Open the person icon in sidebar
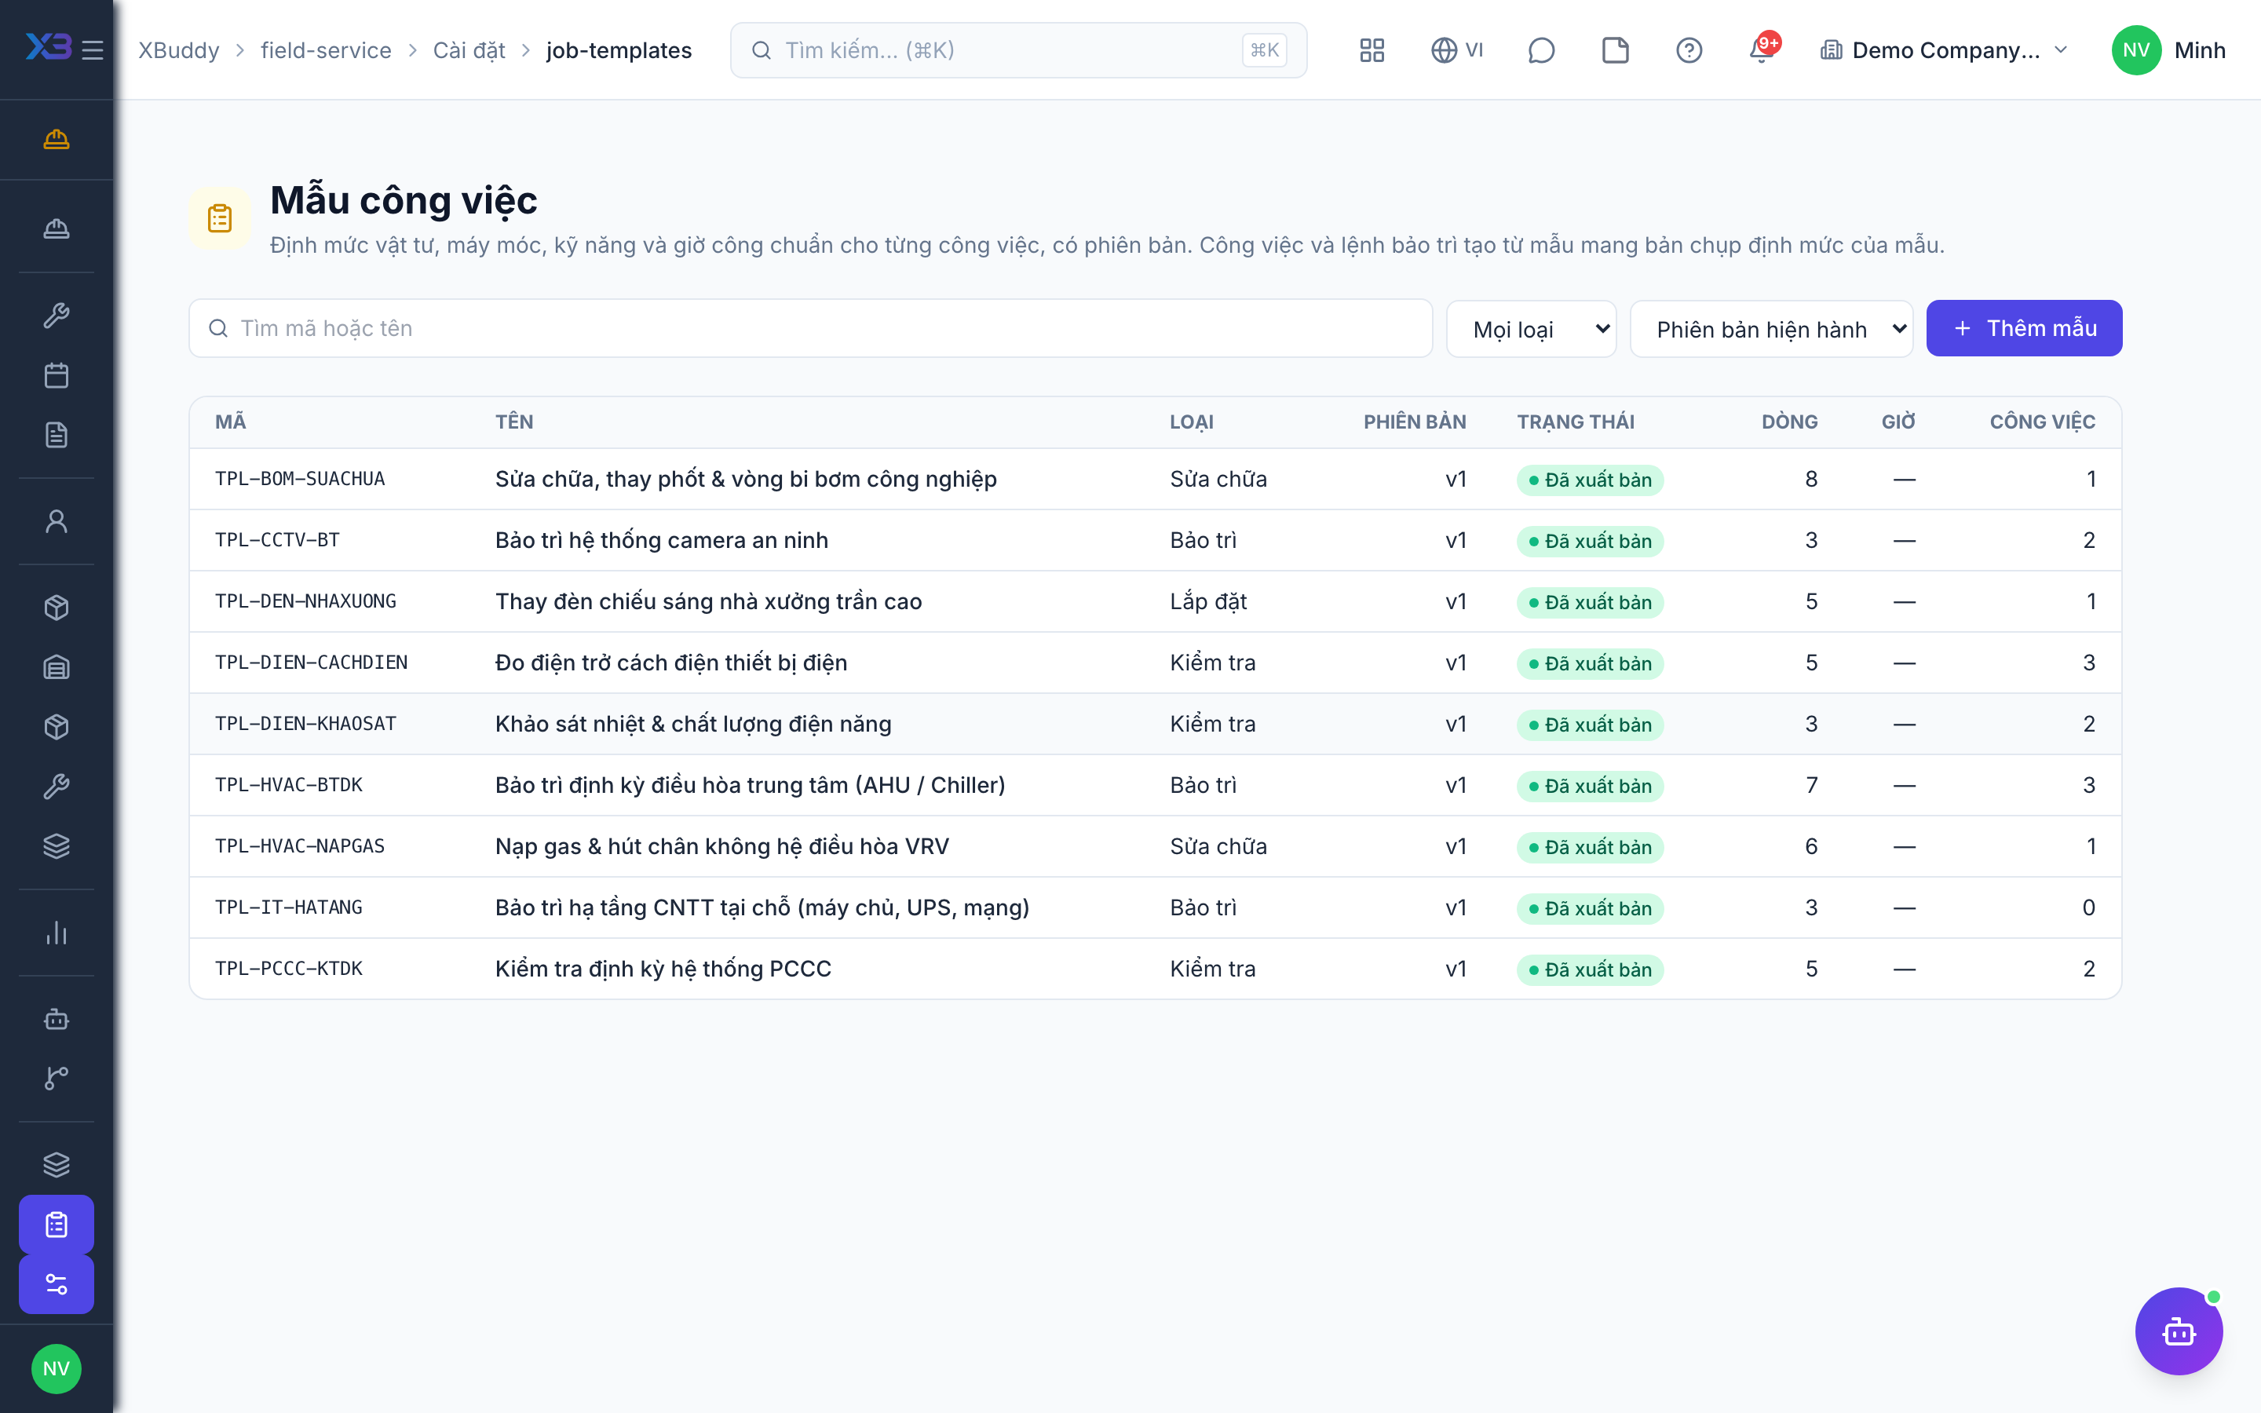The width and height of the screenshot is (2261, 1413). 56,521
